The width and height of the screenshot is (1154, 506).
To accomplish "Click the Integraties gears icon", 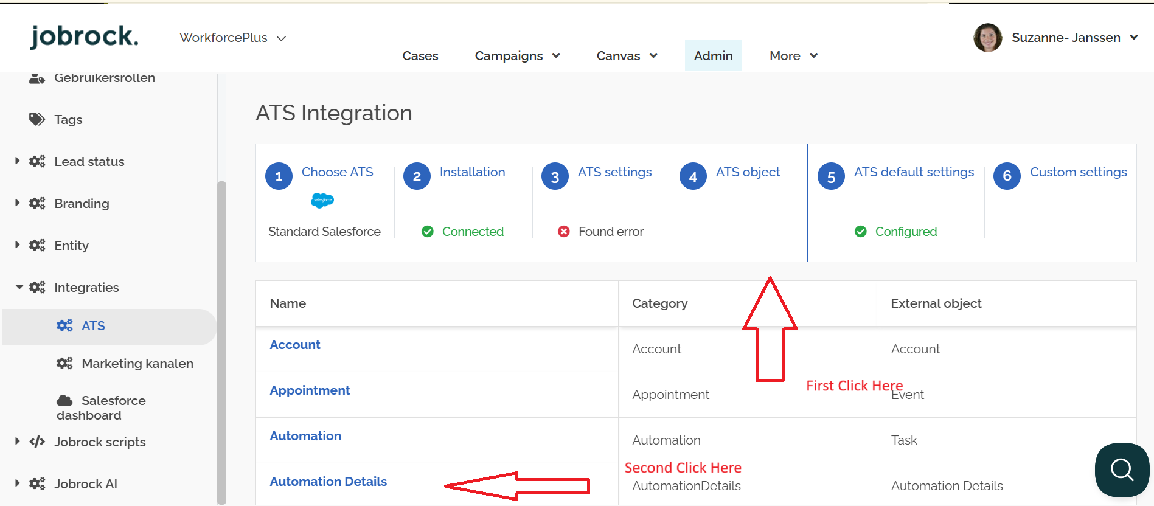I will click(37, 287).
